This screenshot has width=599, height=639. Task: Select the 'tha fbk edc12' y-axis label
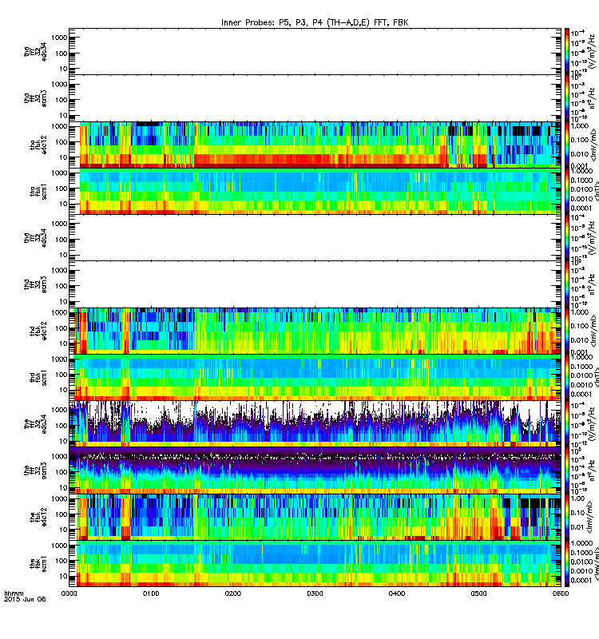[38, 145]
